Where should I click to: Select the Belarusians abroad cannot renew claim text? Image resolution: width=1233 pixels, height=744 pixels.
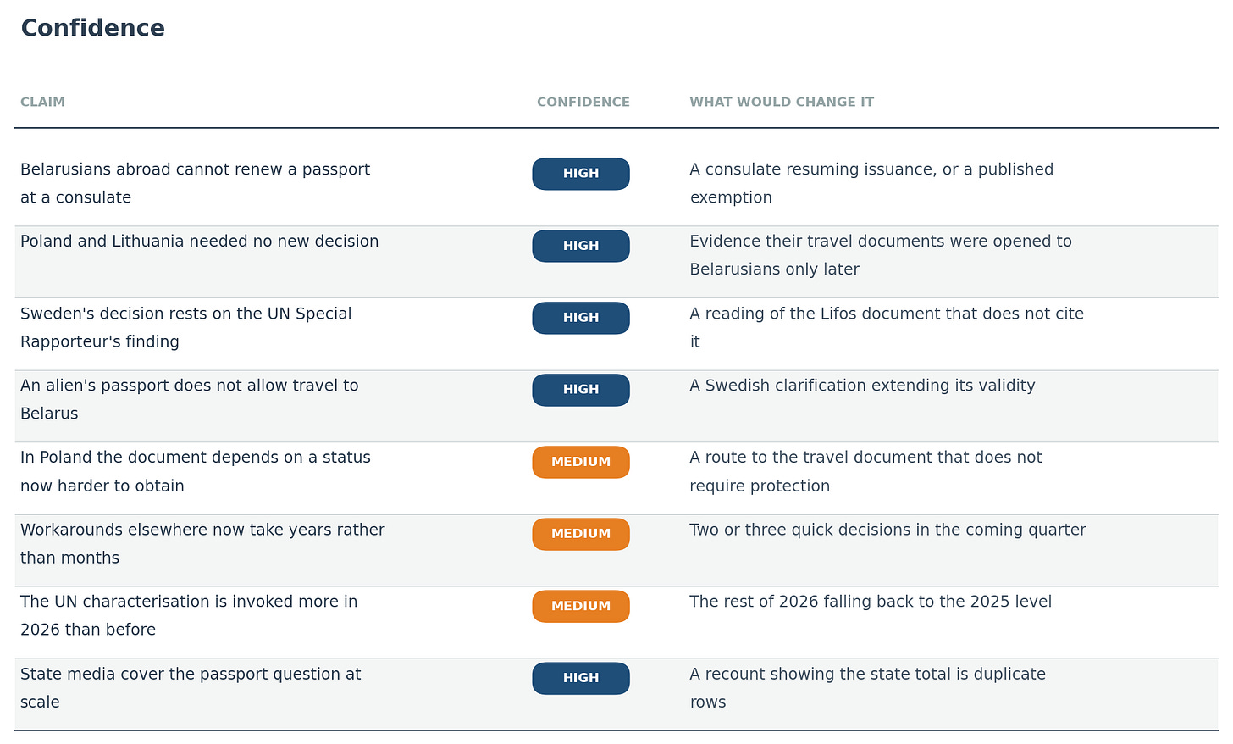coord(196,184)
